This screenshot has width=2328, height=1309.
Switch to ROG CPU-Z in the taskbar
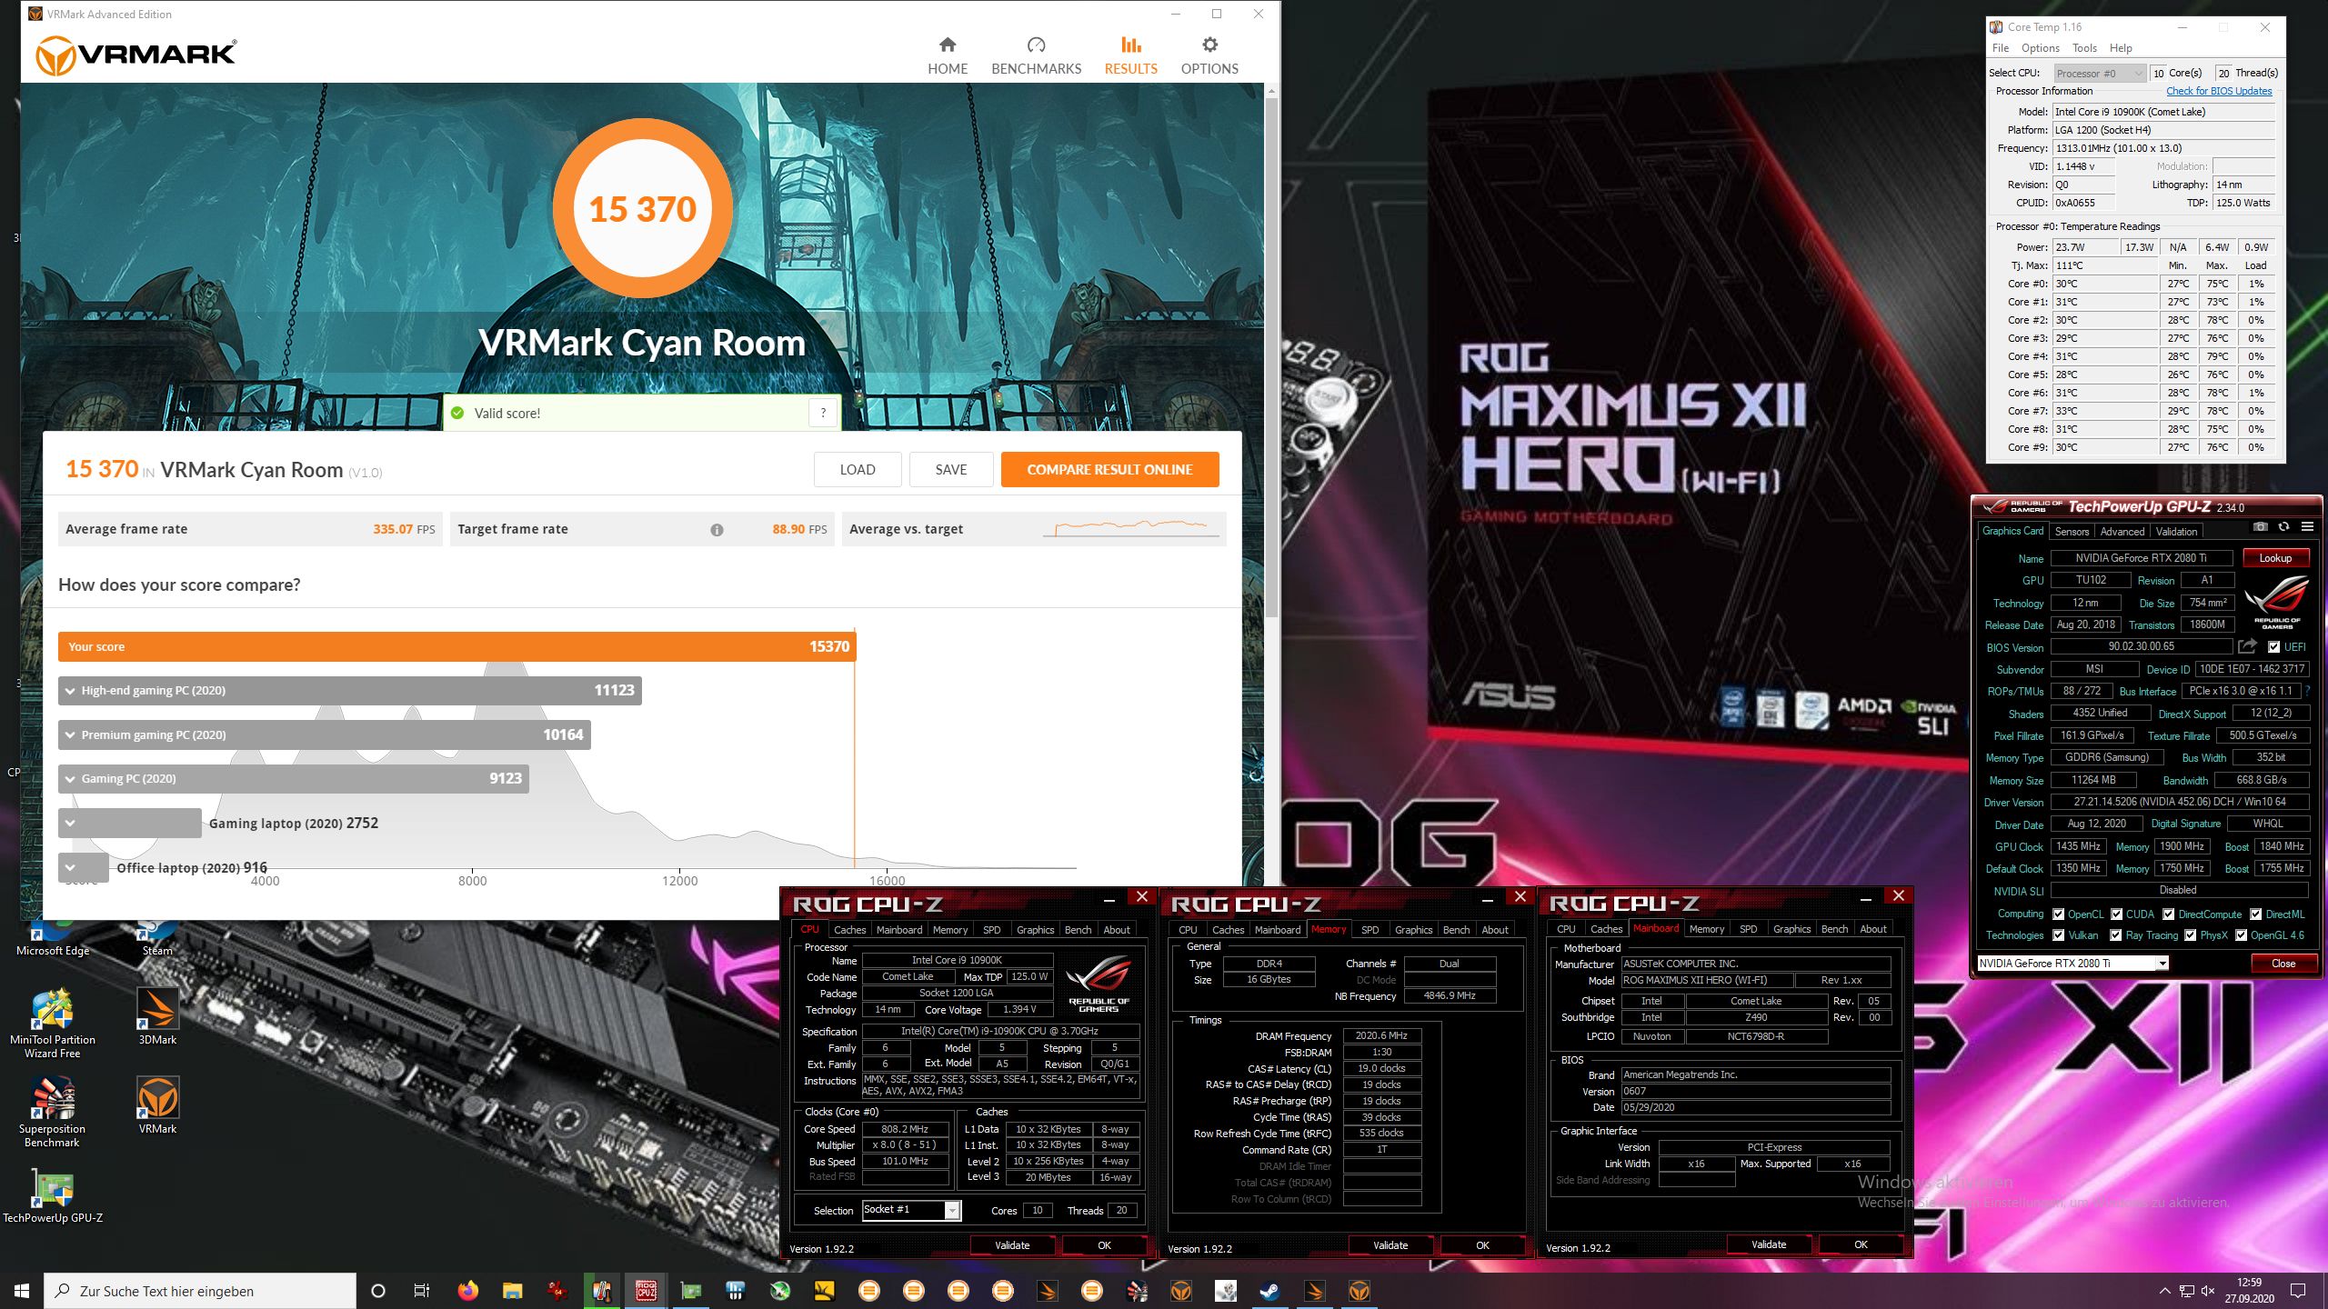pyautogui.click(x=646, y=1291)
